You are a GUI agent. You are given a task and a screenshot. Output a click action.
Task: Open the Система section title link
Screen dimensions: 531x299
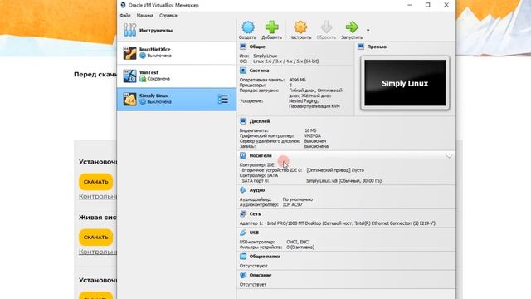[x=259, y=71]
